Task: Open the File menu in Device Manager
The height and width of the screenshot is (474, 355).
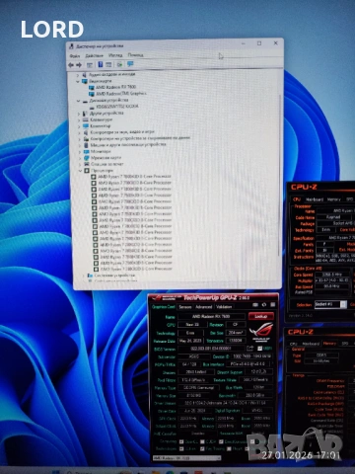Action: pyautogui.click(x=75, y=56)
